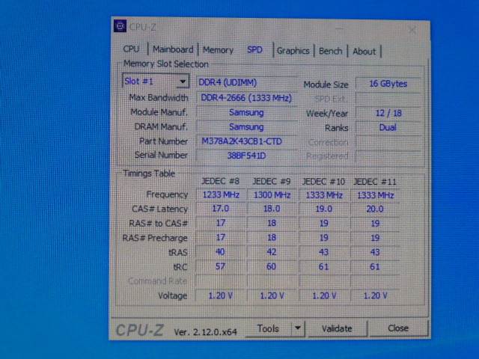479x359 pixels.
Task: Click the Memory Slot Selection group label
Action: 166,64
